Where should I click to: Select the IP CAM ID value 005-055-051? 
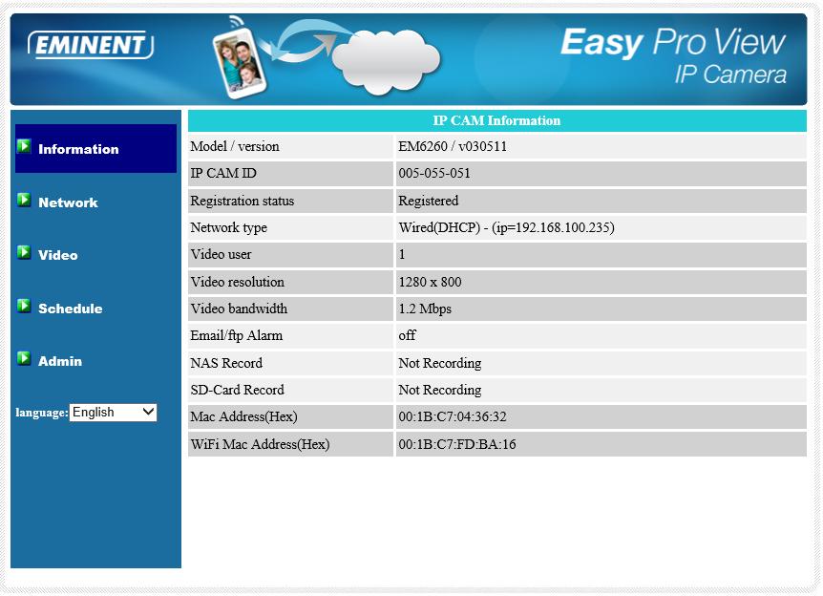pos(434,173)
